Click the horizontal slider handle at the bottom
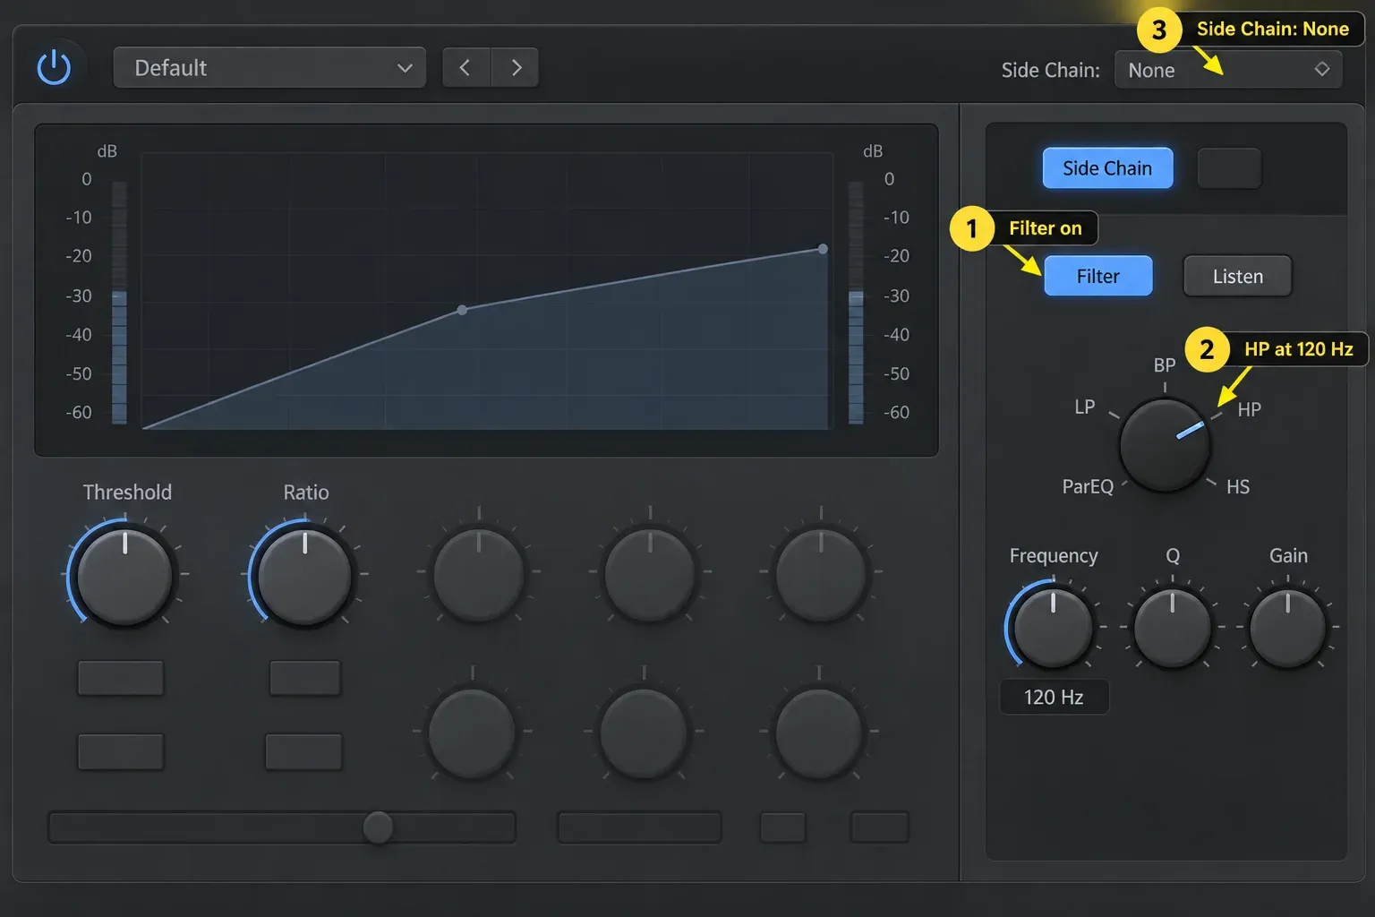The image size is (1375, 917). [x=378, y=827]
